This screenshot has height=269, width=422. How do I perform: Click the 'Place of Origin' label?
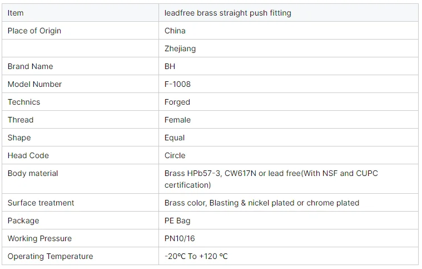34,31
